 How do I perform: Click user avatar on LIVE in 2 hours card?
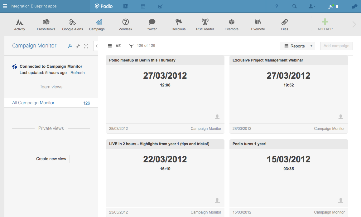click(217, 200)
